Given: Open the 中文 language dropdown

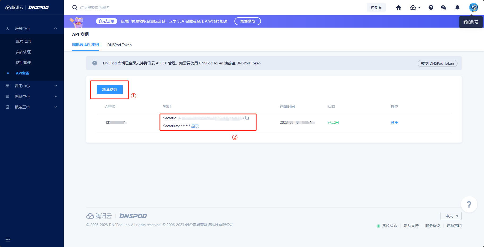Looking at the screenshot, I should tap(451, 216).
